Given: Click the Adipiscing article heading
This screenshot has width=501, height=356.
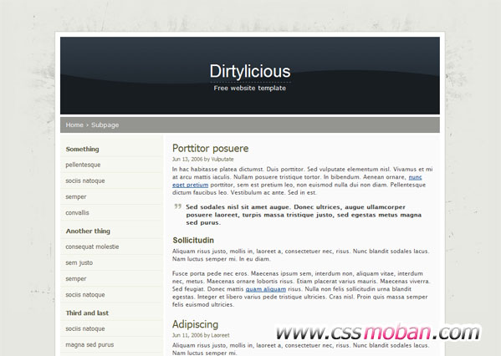Looking at the screenshot, I should point(195,324).
